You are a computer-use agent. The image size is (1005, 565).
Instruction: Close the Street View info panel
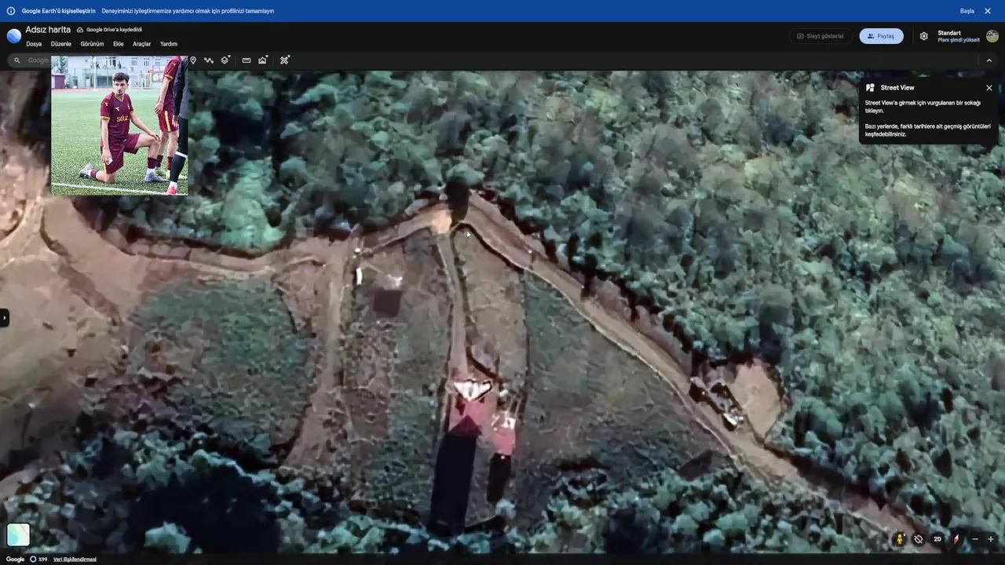(x=989, y=88)
